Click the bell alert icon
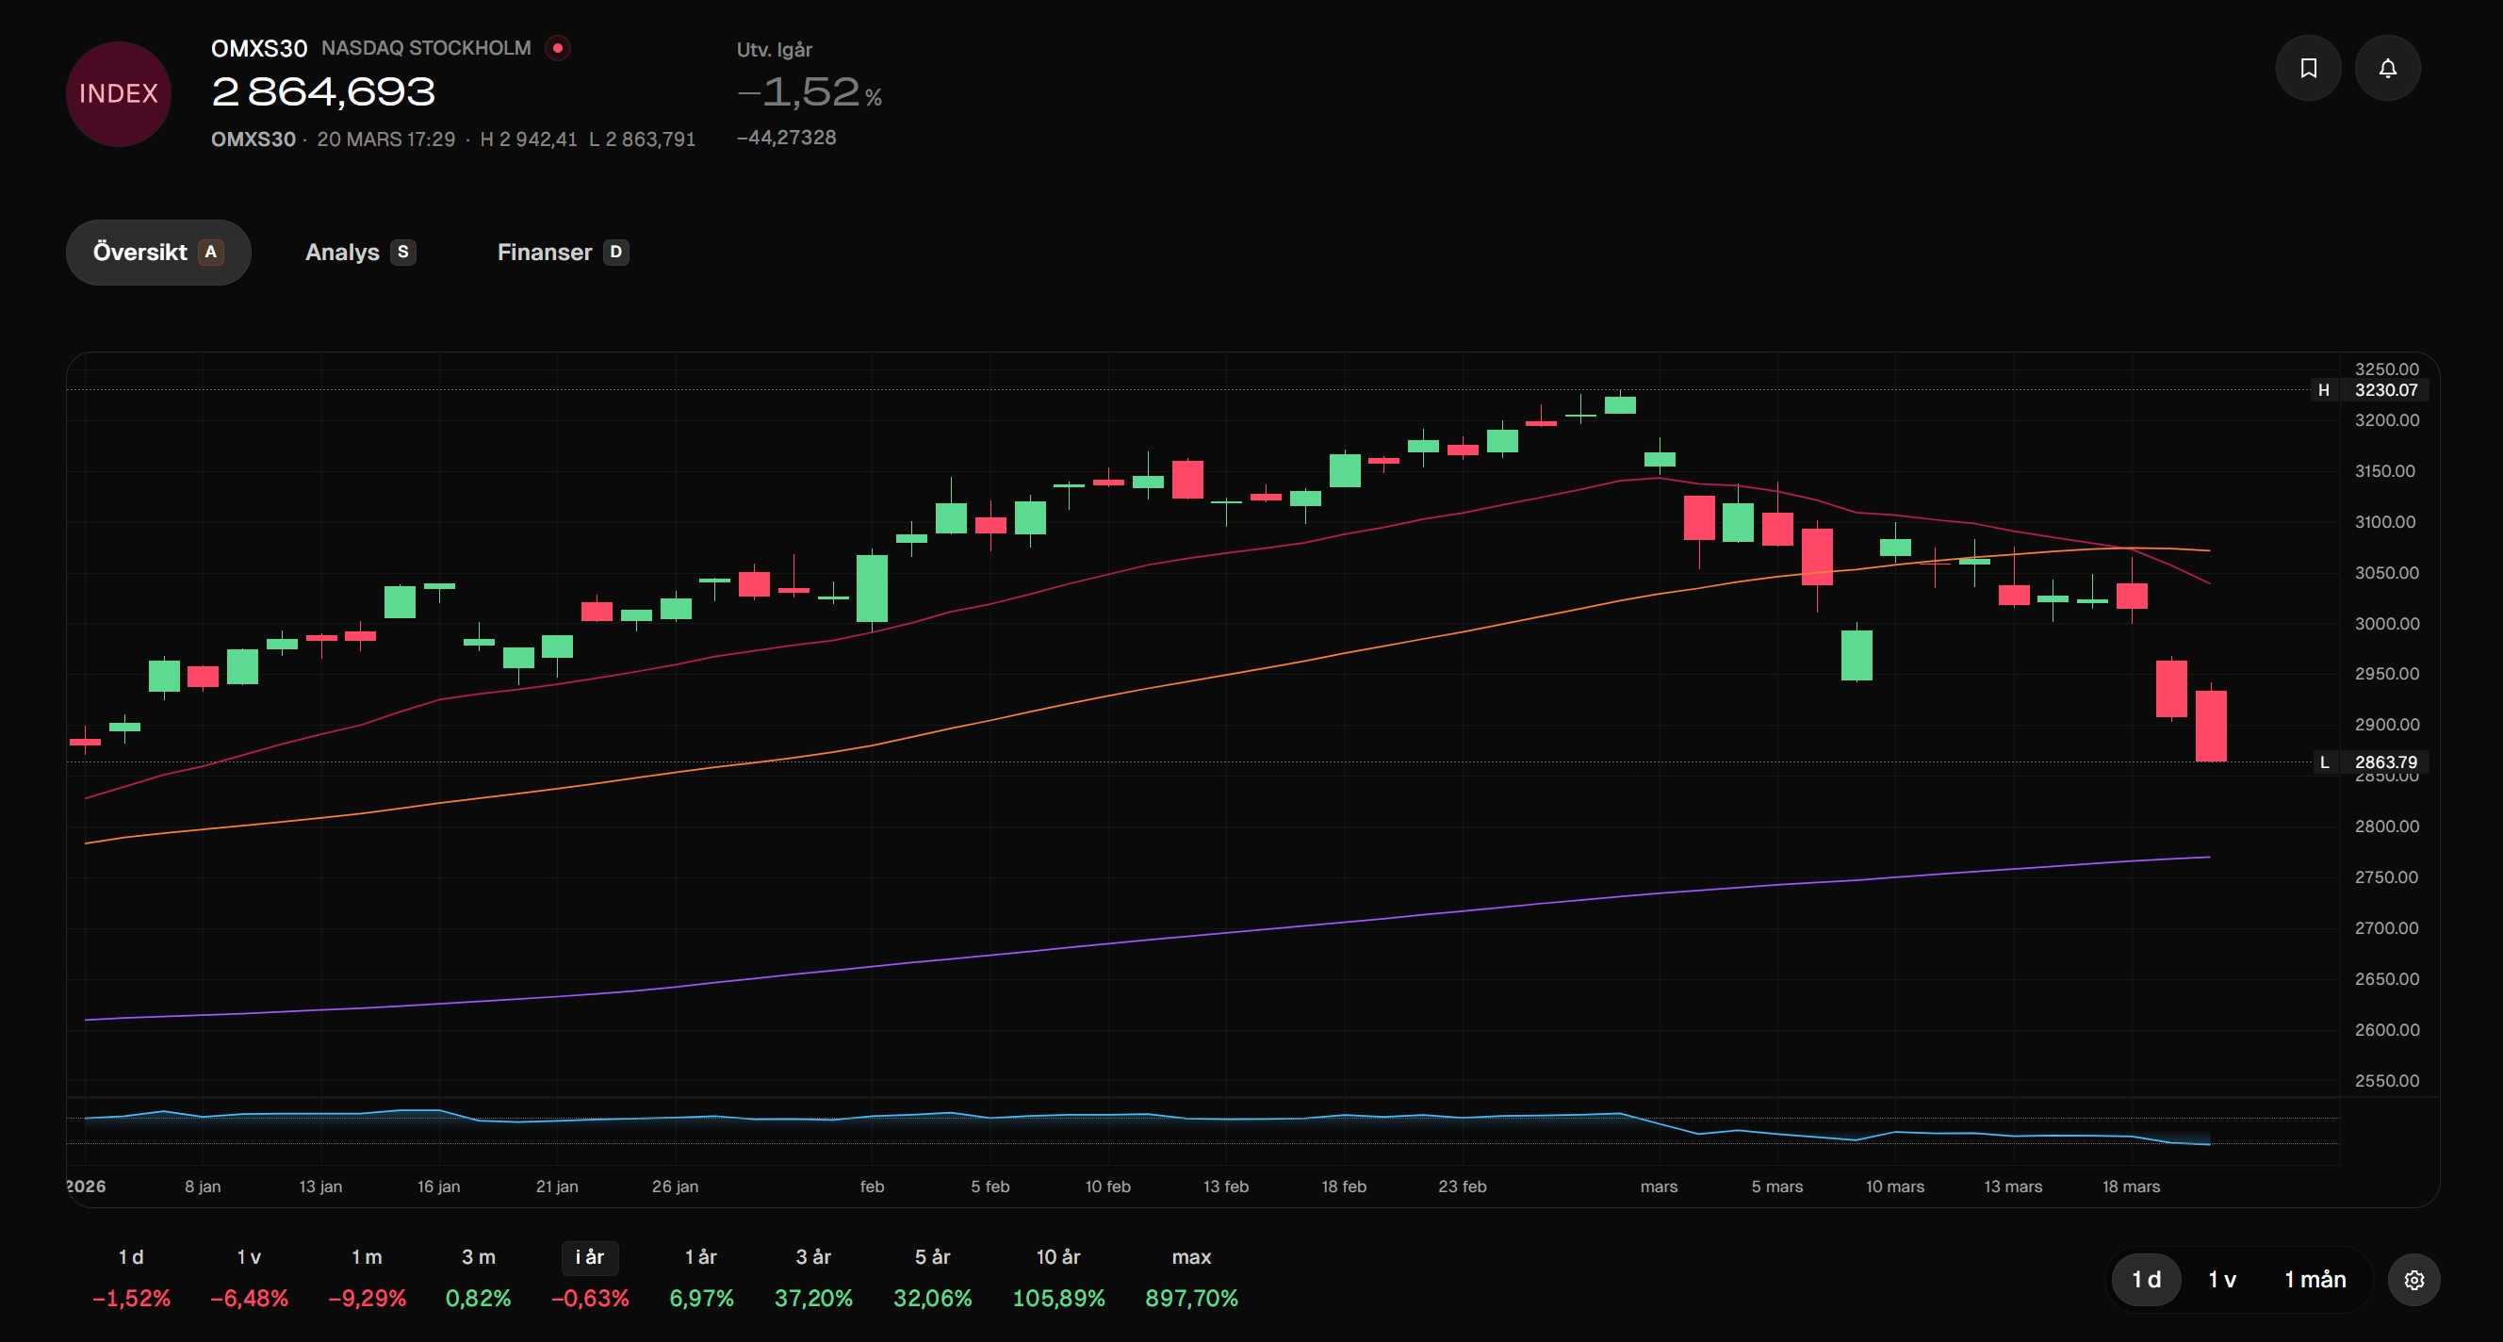 point(2387,68)
